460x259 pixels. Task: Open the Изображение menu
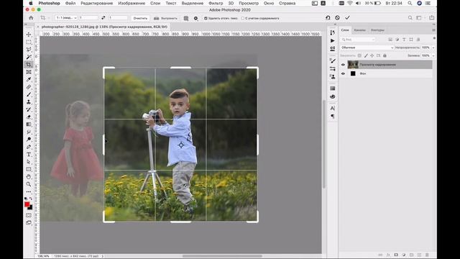[132, 3]
